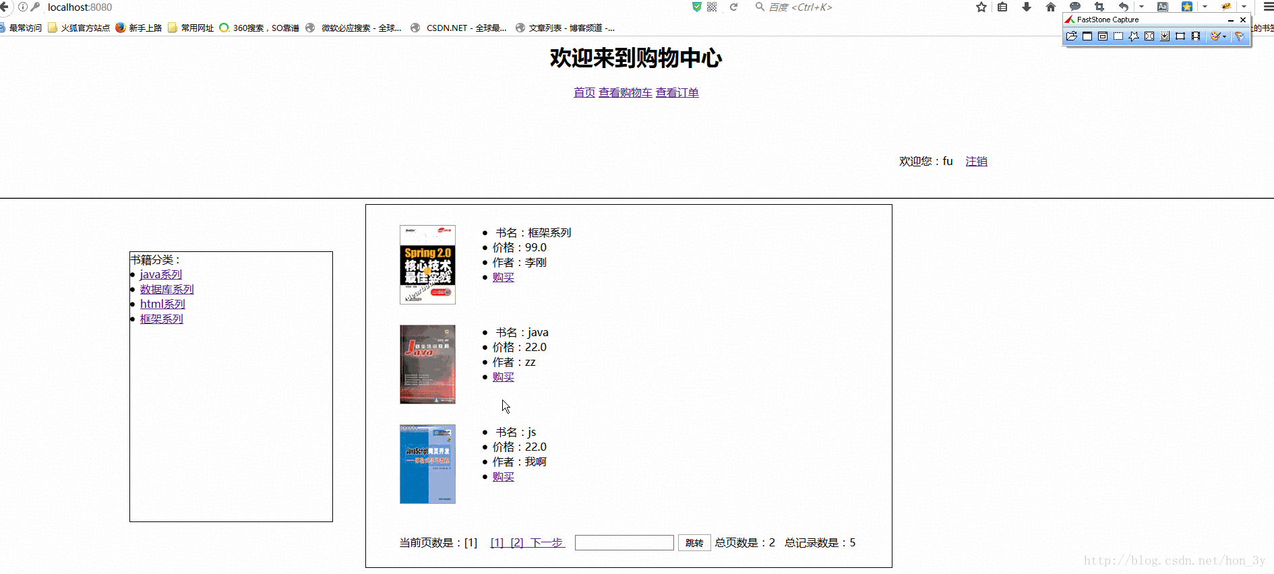Capture scrolling window in FastStone toolbar

coord(1165,36)
